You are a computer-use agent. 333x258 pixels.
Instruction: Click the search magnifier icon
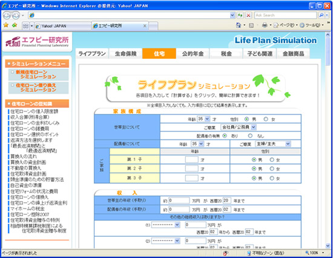[321, 15]
